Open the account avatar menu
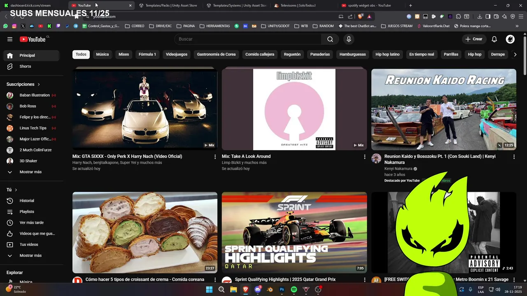 point(510,39)
